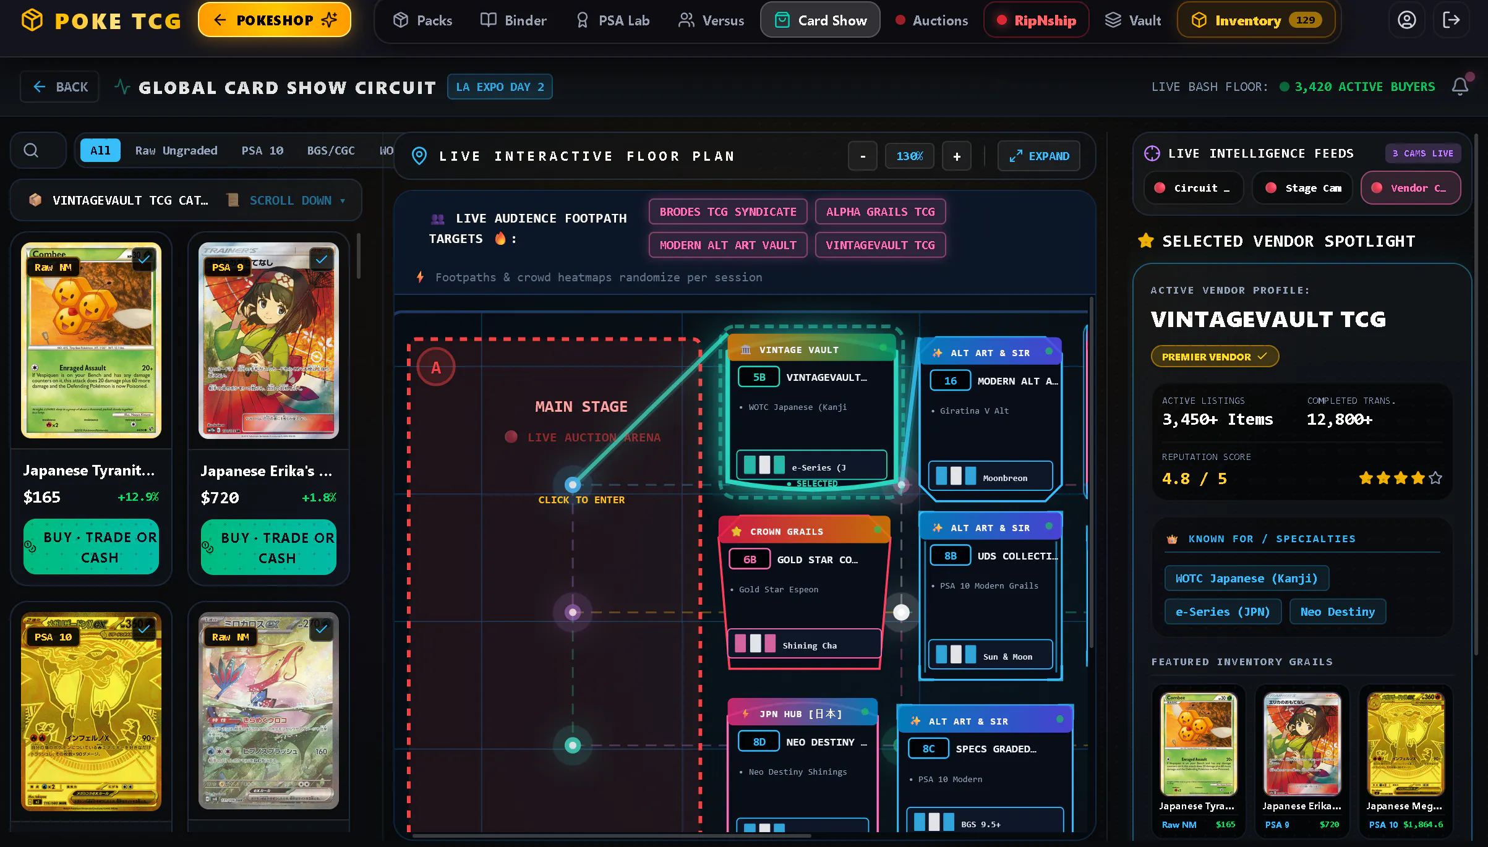Switch to the Stage Cam feed
The width and height of the screenshot is (1488, 847).
[1302, 188]
